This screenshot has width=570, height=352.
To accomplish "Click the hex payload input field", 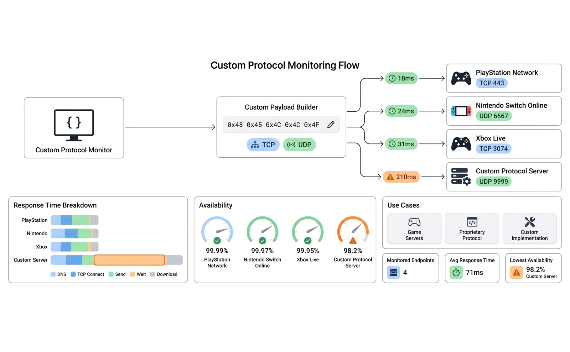I will tap(281, 125).
